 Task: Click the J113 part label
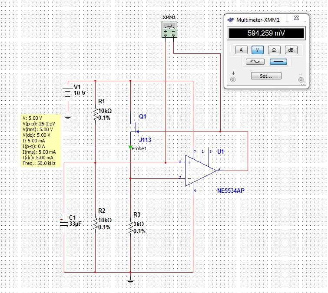[145, 140]
